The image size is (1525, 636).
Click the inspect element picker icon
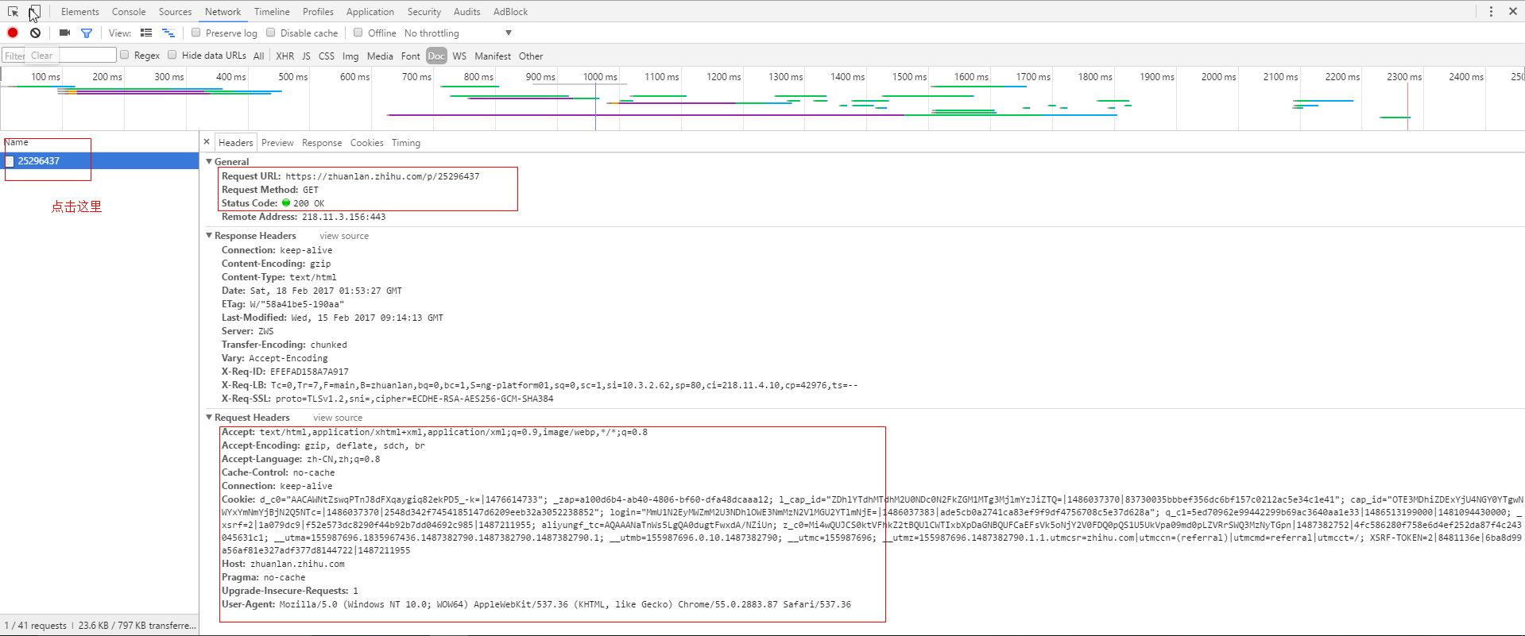pos(13,12)
